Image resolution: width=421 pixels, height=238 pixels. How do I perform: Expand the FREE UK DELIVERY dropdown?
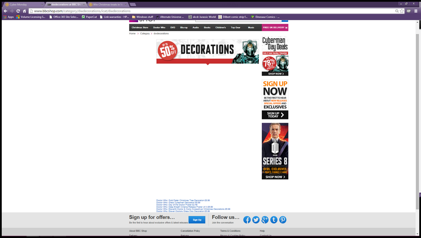click(x=275, y=27)
